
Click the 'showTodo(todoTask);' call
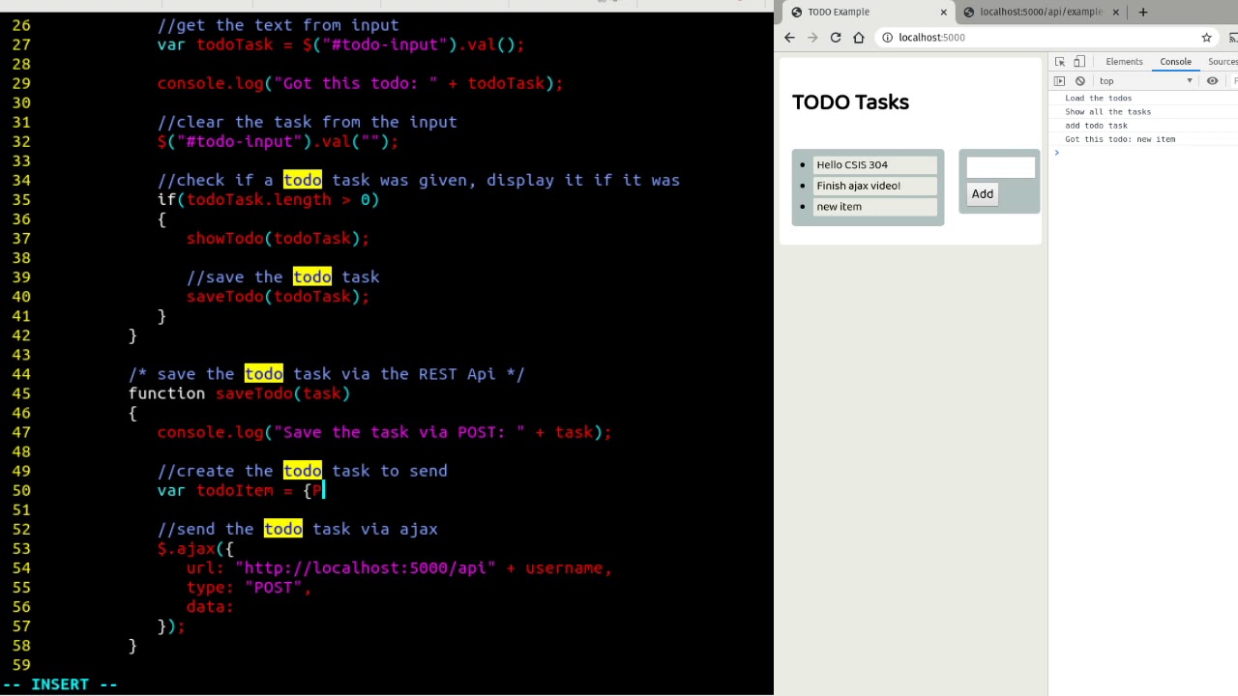[278, 239]
